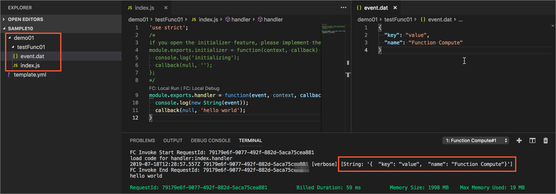556x194 pixels.
Task: Click the code minimap in index.js editor
Action: pyautogui.click(x=334, y=29)
